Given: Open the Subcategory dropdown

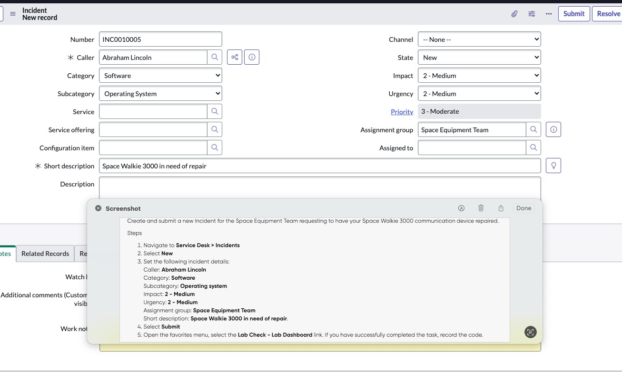Looking at the screenshot, I should click(160, 93).
